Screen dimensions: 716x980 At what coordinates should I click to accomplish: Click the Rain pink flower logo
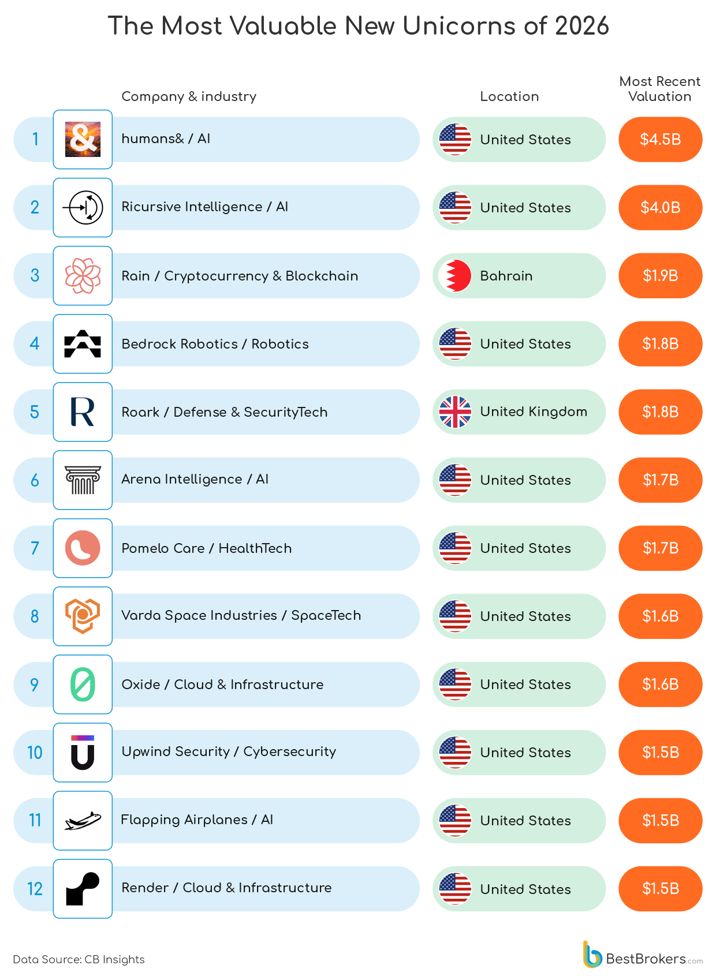pos(83,275)
